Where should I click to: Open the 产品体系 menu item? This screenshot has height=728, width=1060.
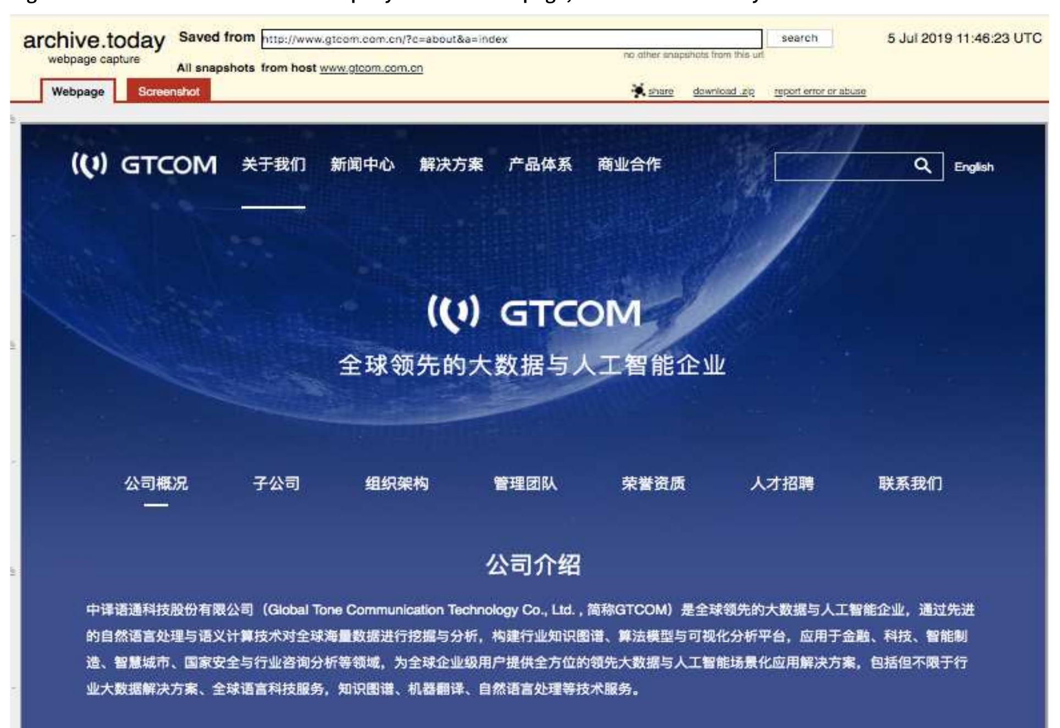pos(540,164)
